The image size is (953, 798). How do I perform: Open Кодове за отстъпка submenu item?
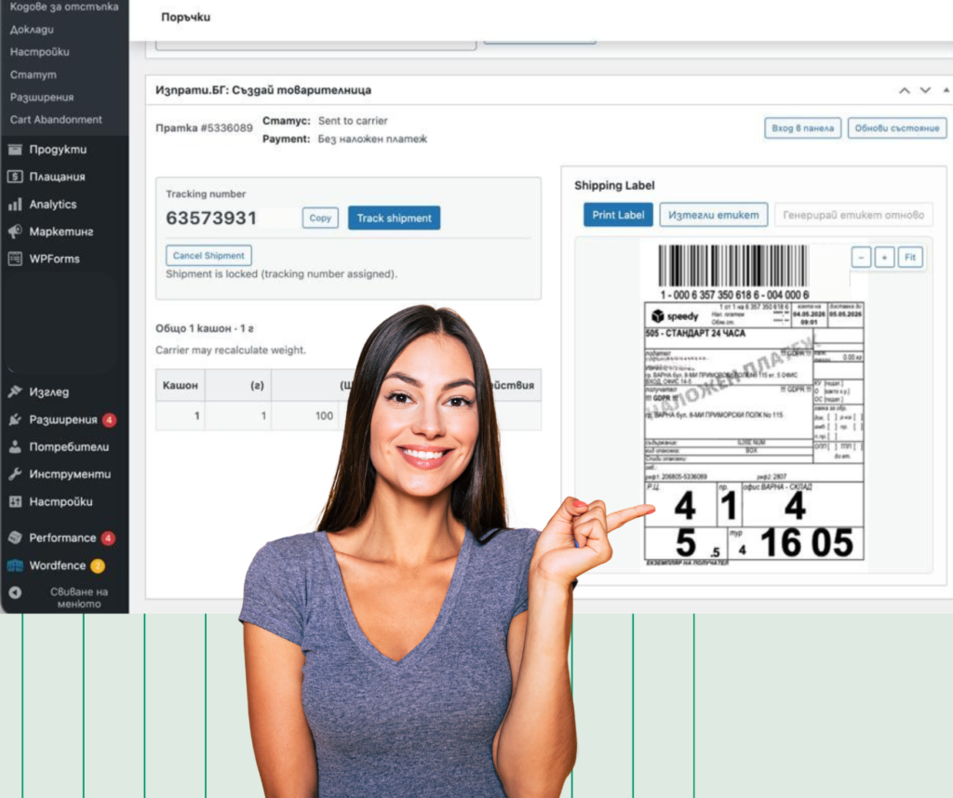point(64,7)
